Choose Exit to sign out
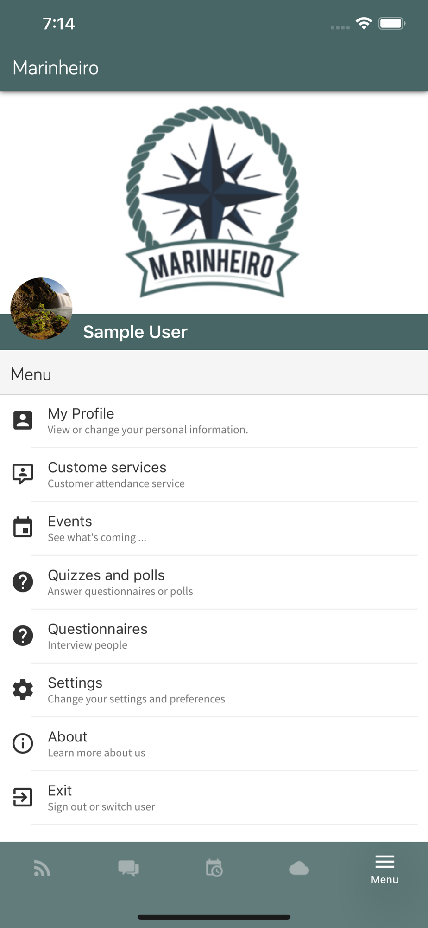The image size is (428, 928). click(x=214, y=798)
